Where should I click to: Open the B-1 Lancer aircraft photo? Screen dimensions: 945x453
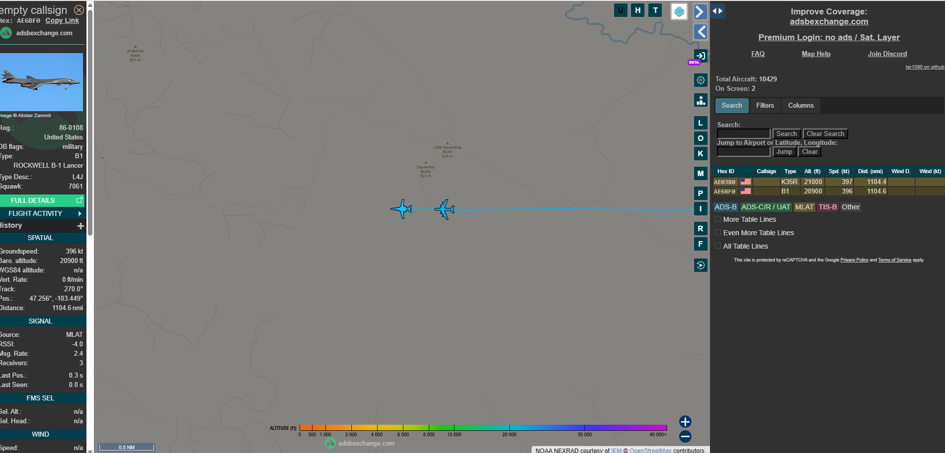[41, 82]
